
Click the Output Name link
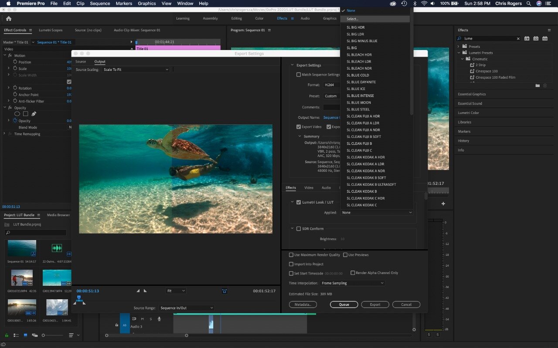(x=331, y=117)
